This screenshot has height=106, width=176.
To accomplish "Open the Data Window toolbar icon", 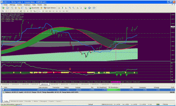I will pos(16,8).
